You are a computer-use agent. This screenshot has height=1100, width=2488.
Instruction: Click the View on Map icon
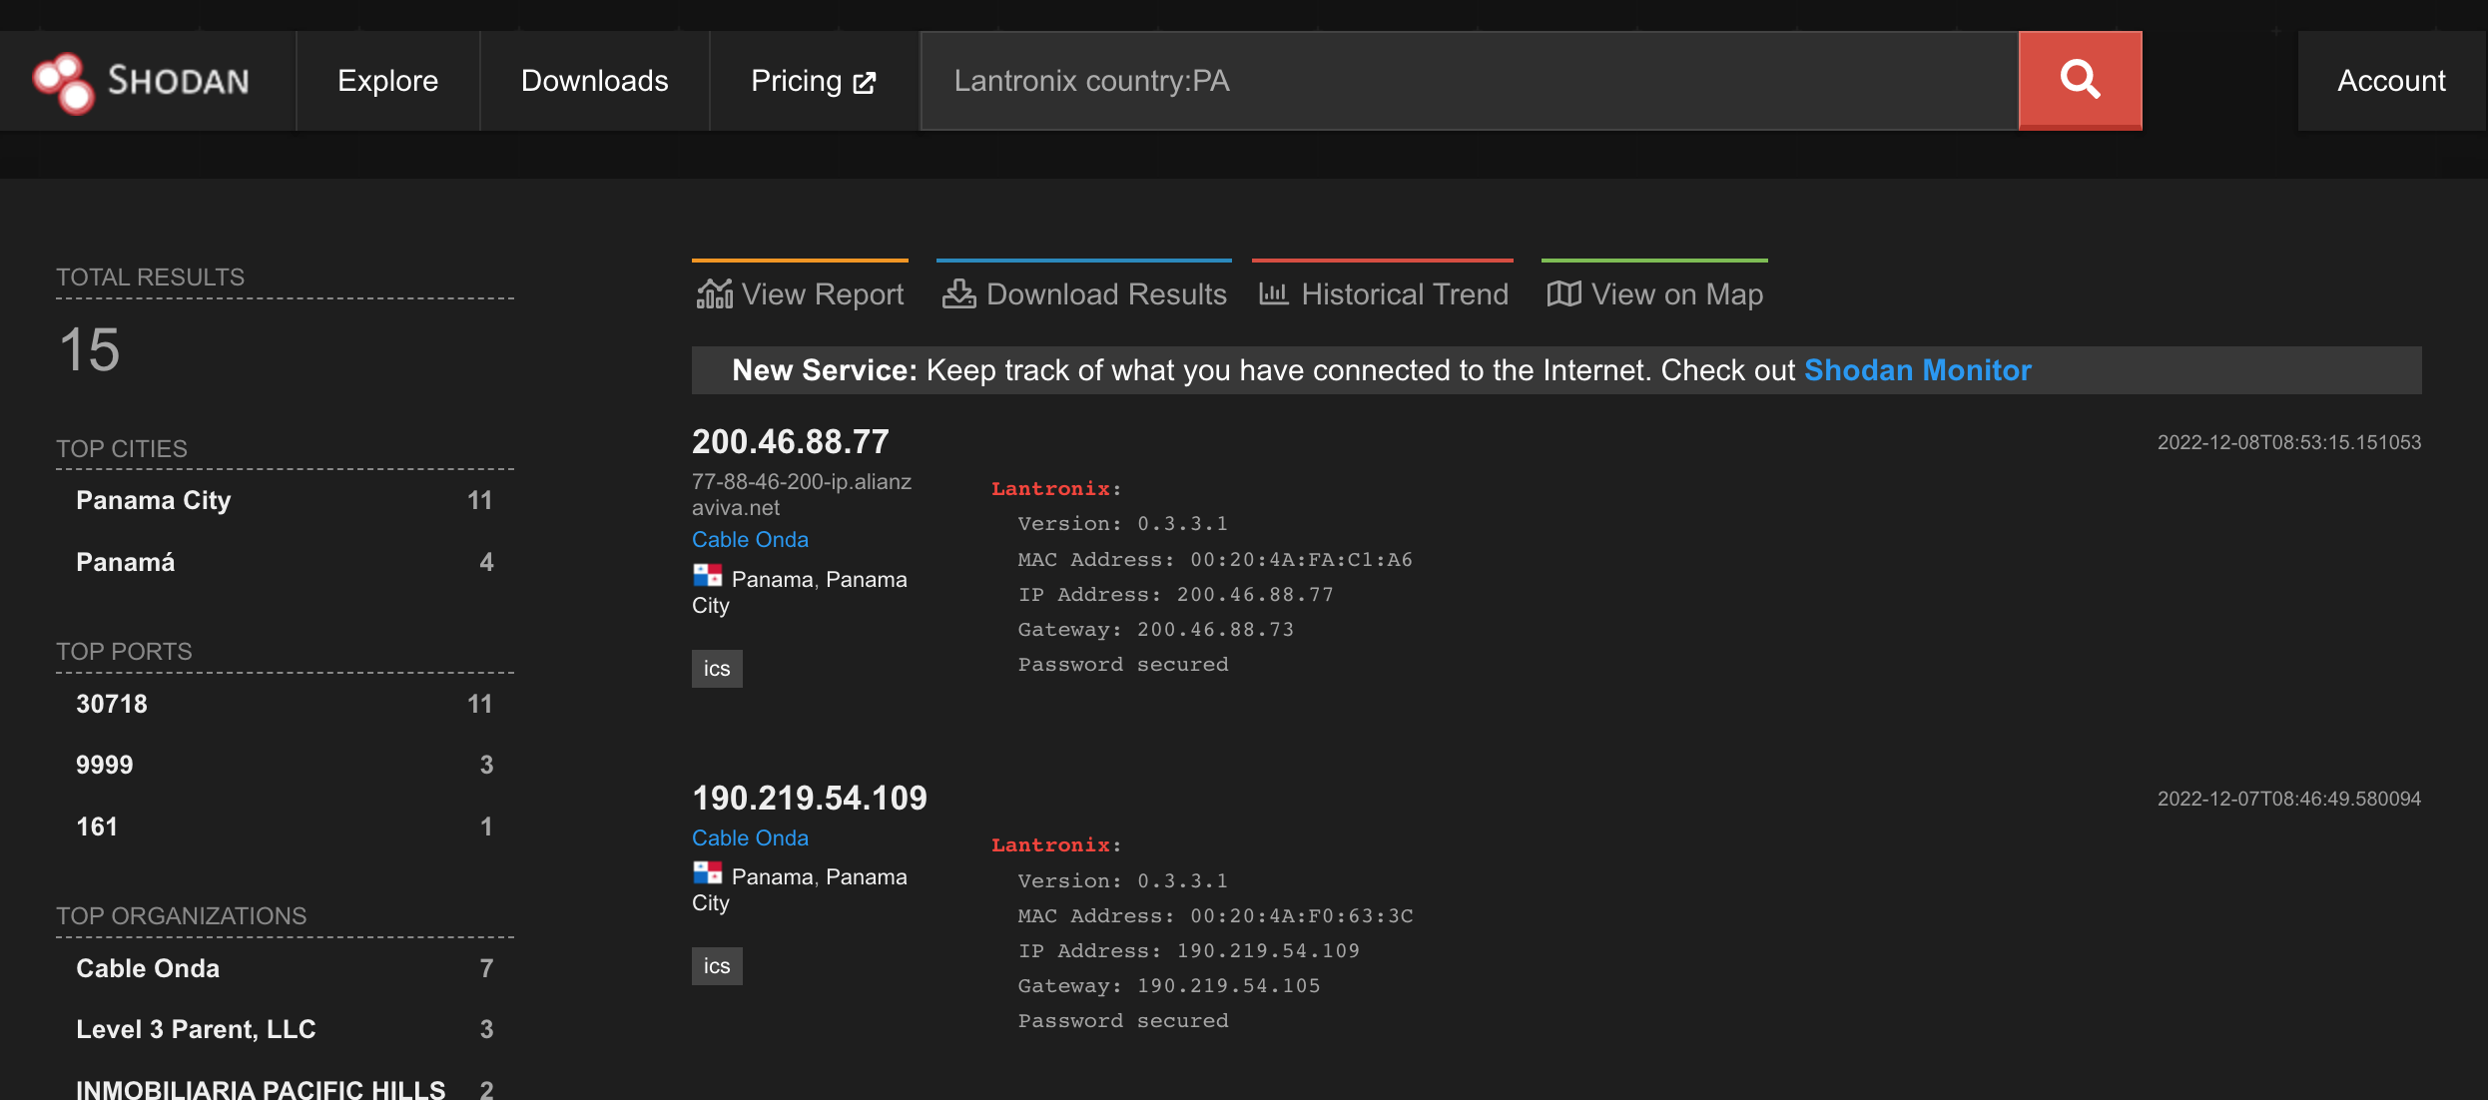(x=1563, y=294)
